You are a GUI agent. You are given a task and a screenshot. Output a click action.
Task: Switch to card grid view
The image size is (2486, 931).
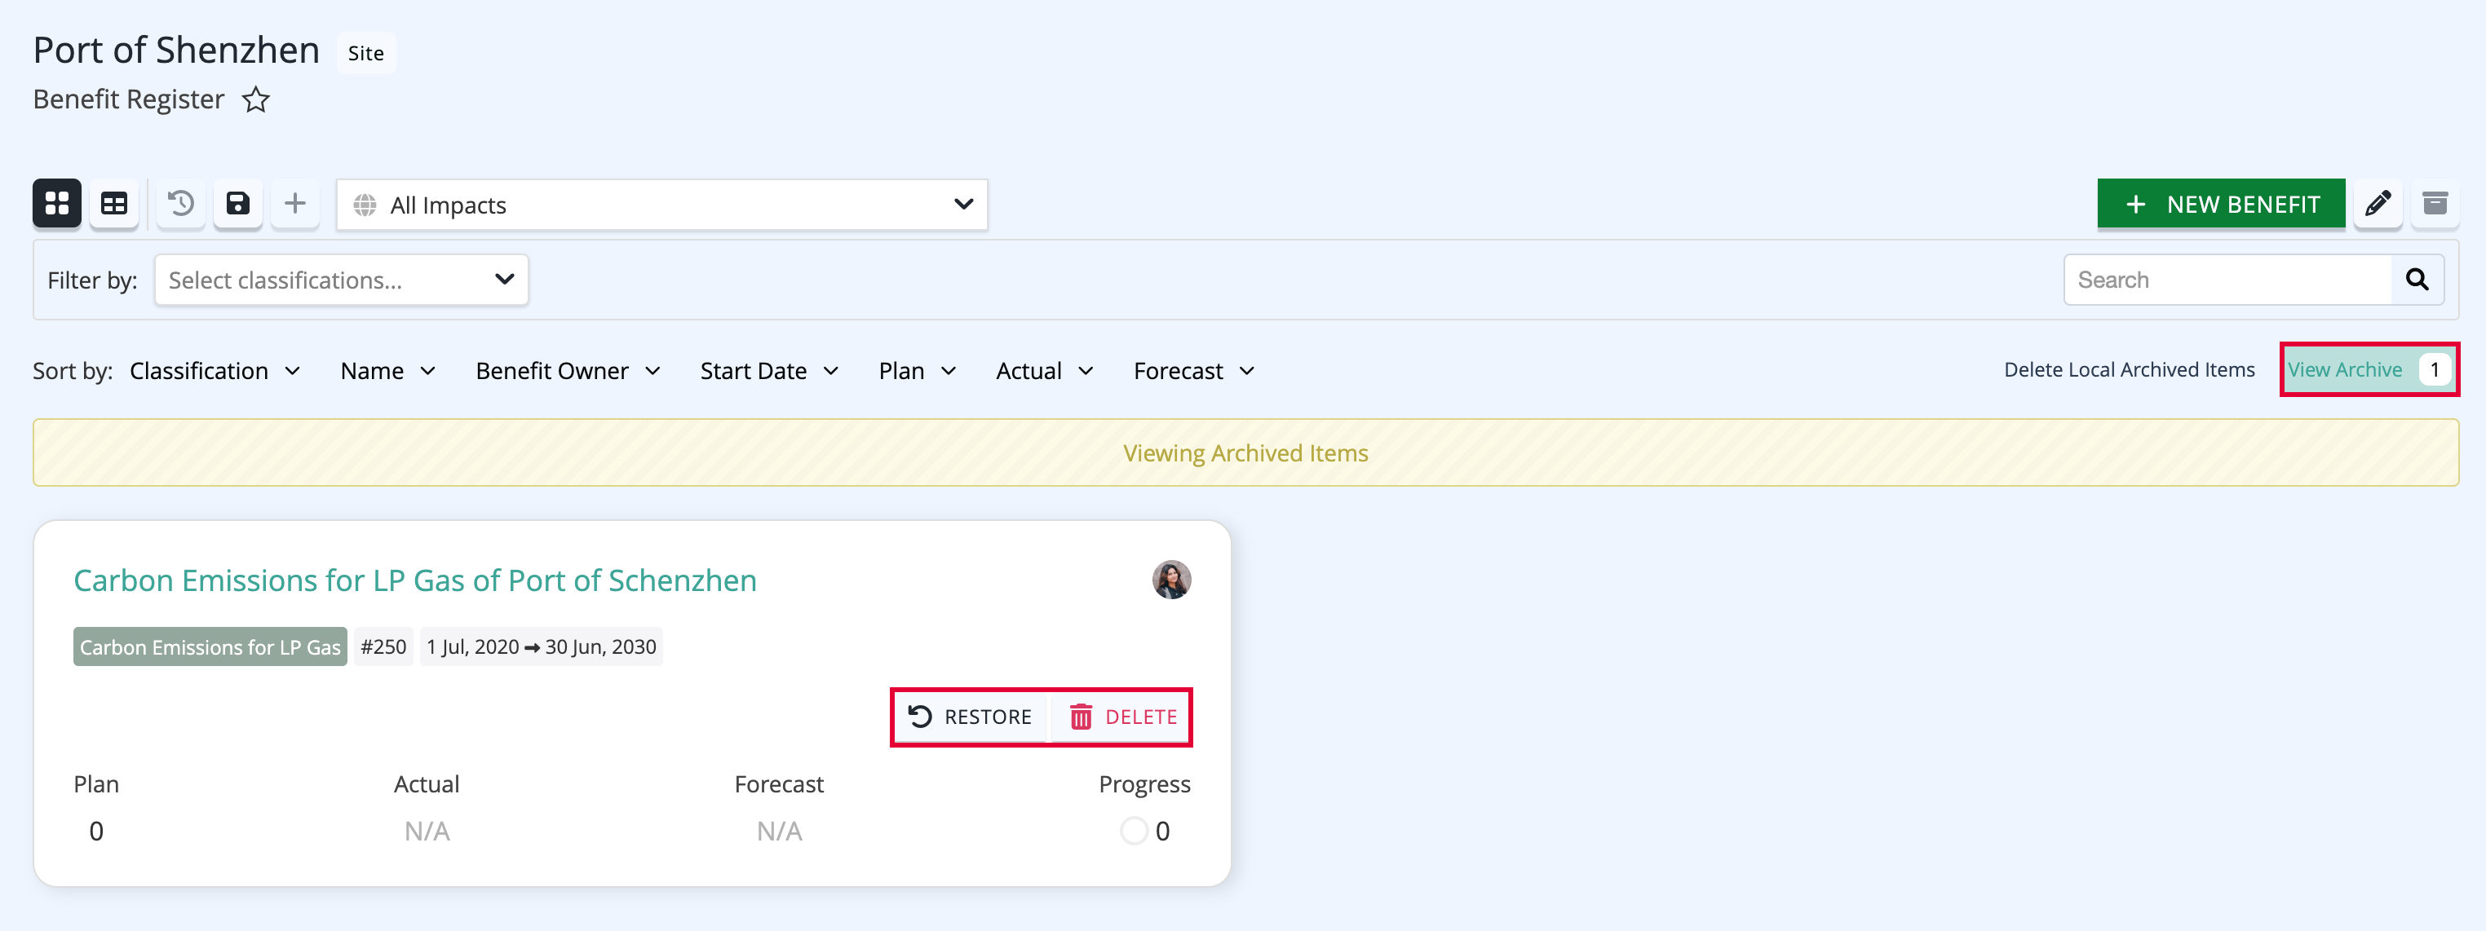tap(57, 204)
